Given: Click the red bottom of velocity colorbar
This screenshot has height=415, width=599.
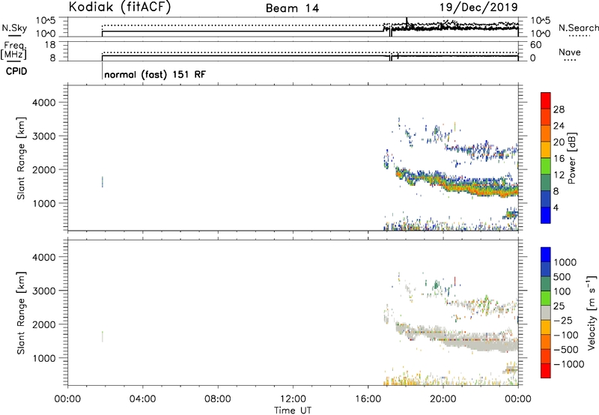Looking at the screenshot, I should 546,371.
